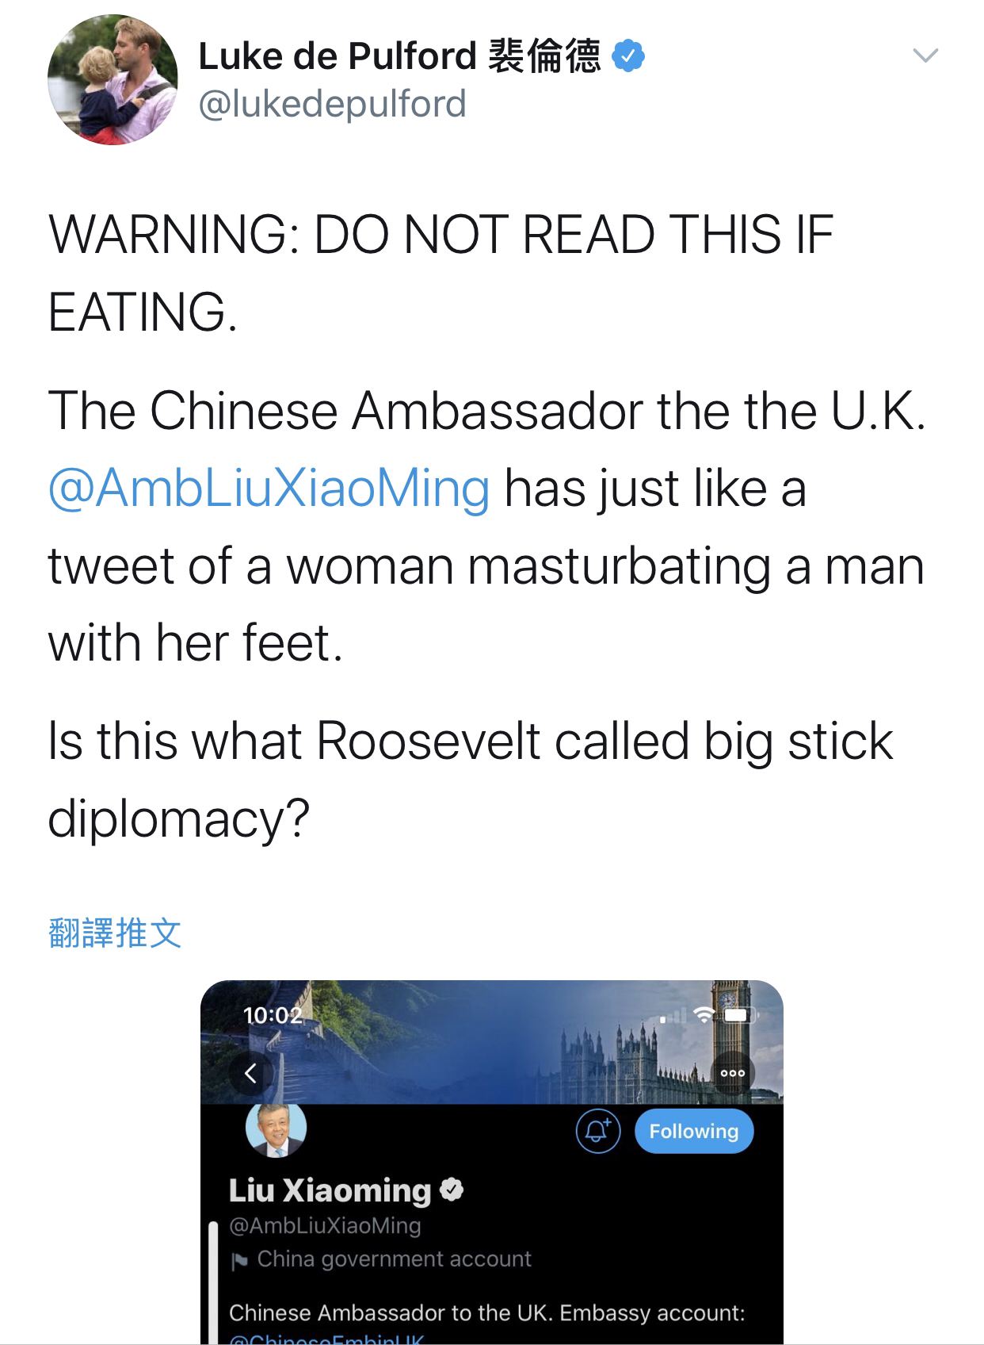
Task: Tap the blue verified badge beside Luke de Pulford
Action: pos(629,56)
